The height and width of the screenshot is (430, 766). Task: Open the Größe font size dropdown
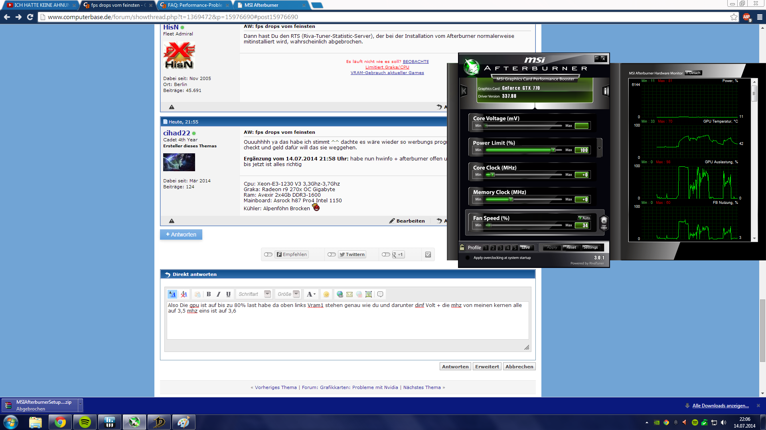(296, 294)
